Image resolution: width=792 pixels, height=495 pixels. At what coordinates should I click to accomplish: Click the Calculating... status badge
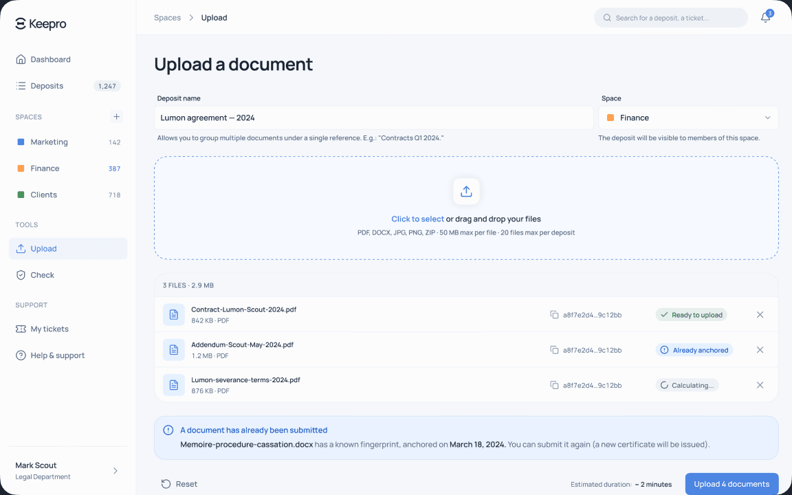coord(687,385)
